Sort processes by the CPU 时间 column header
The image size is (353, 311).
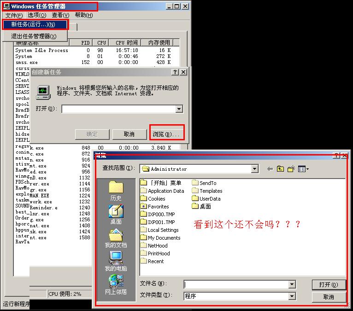coord(125,43)
